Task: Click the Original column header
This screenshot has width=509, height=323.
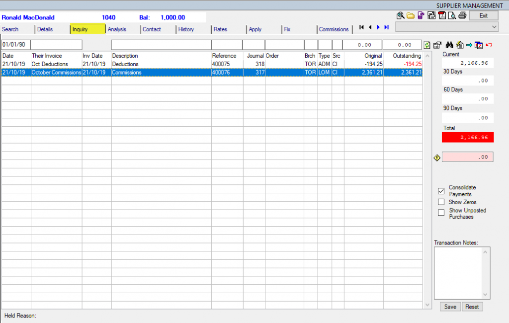Action: point(373,56)
